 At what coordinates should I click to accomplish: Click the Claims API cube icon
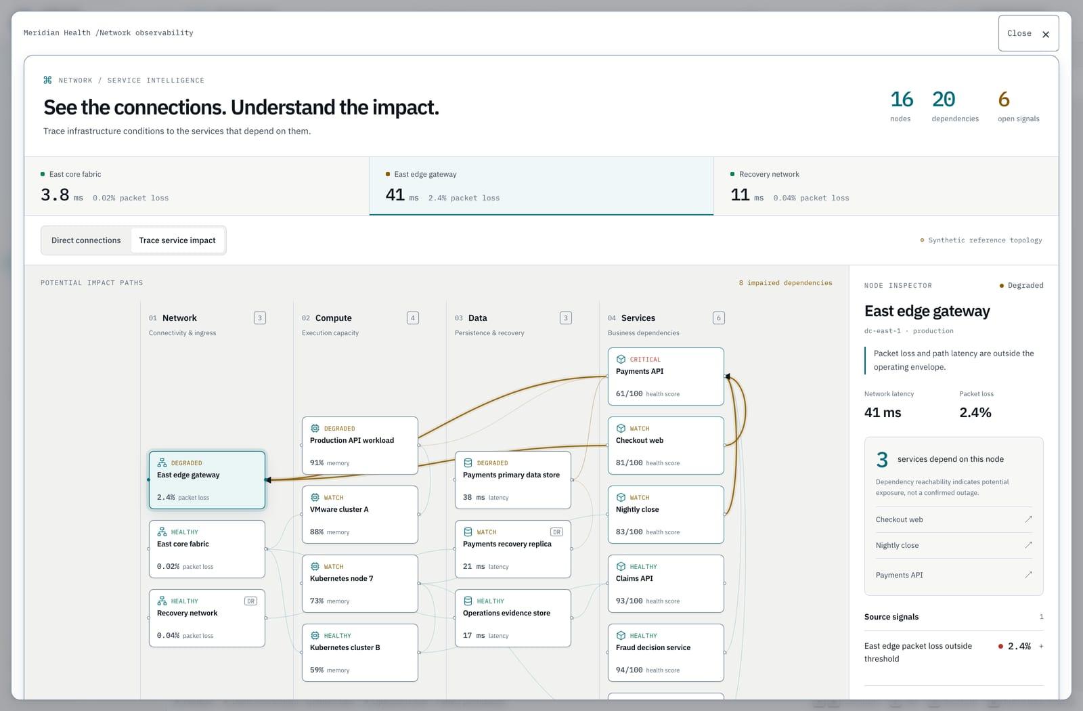point(621,567)
